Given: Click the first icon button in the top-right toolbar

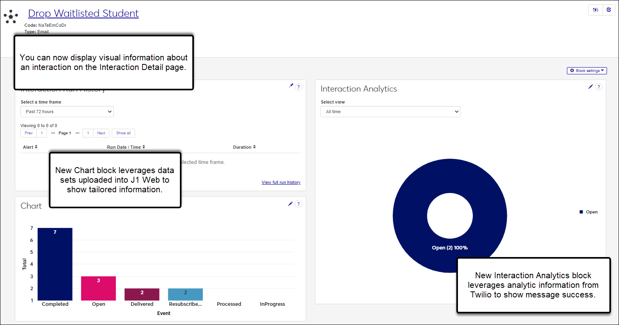Looking at the screenshot, I should [595, 10].
